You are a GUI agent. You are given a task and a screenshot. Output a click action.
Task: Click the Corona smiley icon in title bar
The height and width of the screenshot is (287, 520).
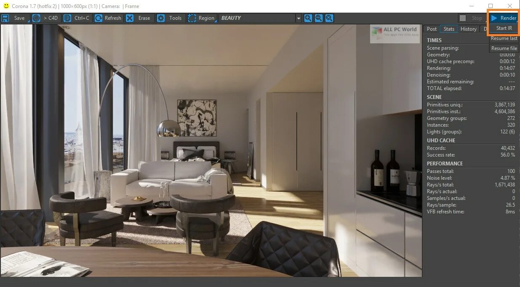[x=6, y=6]
